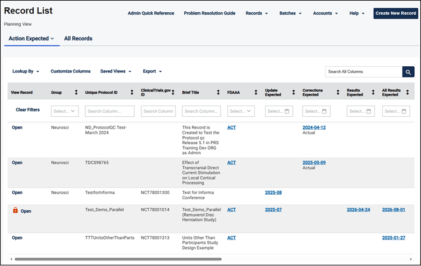Click ACT link in TTTUnitsOtherThanParts row
421x266 pixels.
coord(231,238)
